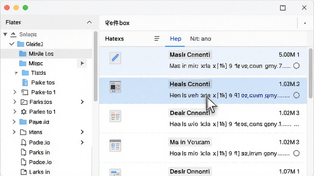Collapse the Snlaqis tree root triangle
The width and height of the screenshot is (314, 176).
[5, 35]
